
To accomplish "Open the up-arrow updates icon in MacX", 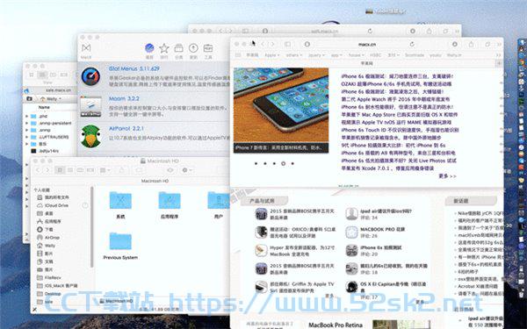I will [193, 48].
